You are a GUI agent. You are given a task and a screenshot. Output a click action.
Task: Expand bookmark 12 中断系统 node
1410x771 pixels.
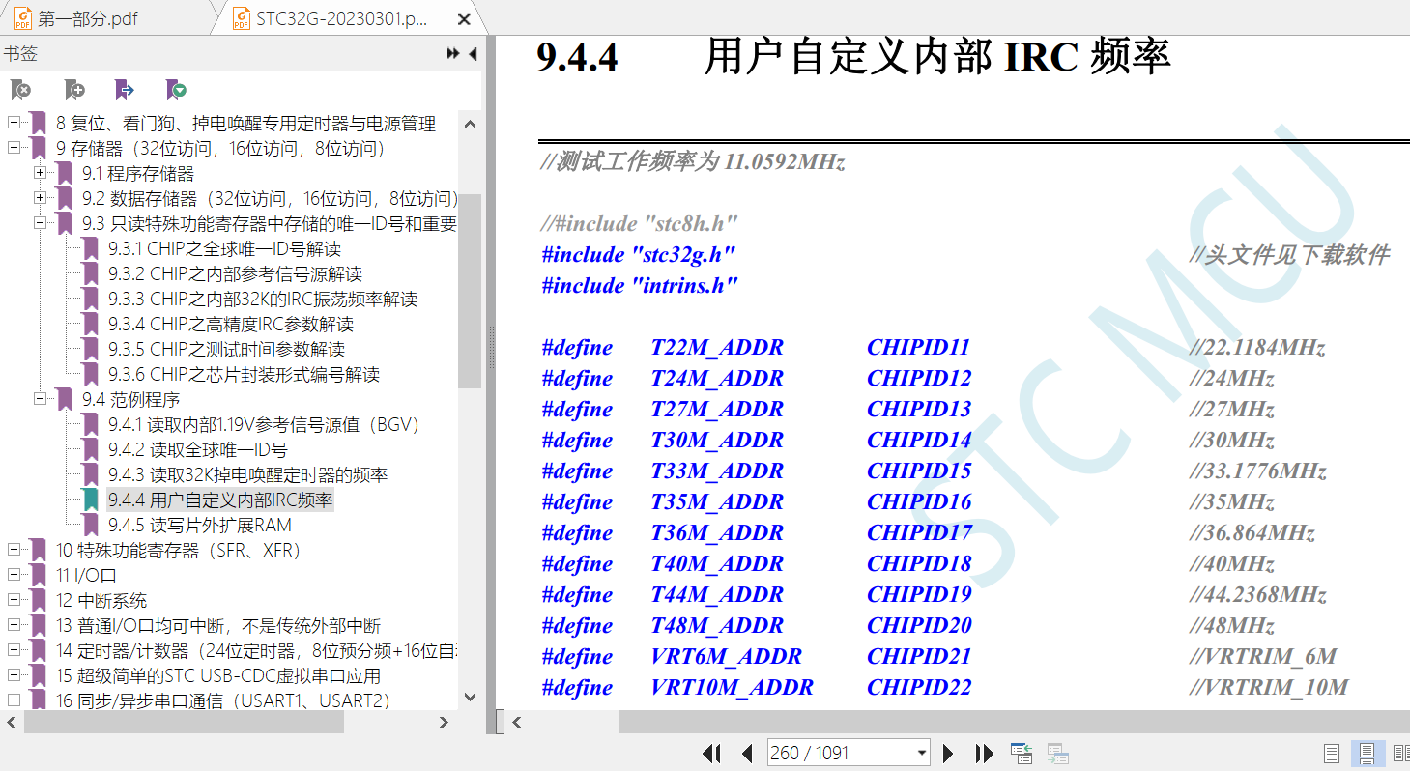(14, 600)
